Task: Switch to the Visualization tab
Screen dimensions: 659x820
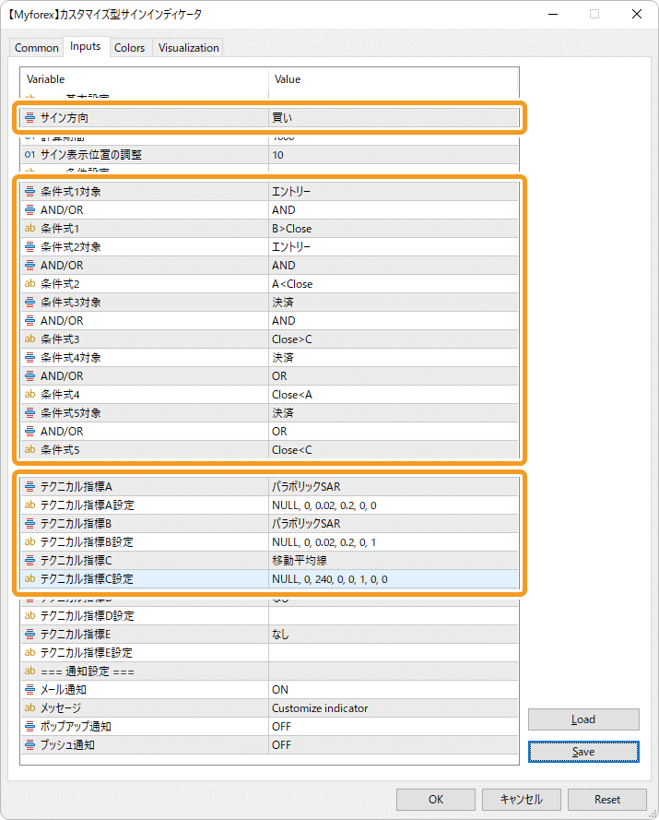Action: coord(189,48)
